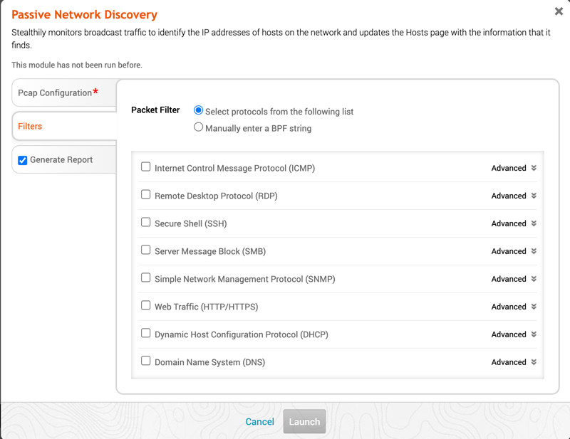Check the SNMP protocol box
Viewport: 570px width, 439px height.
point(146,278)
